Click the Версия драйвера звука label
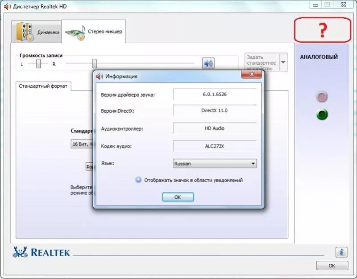 [128, 95]
